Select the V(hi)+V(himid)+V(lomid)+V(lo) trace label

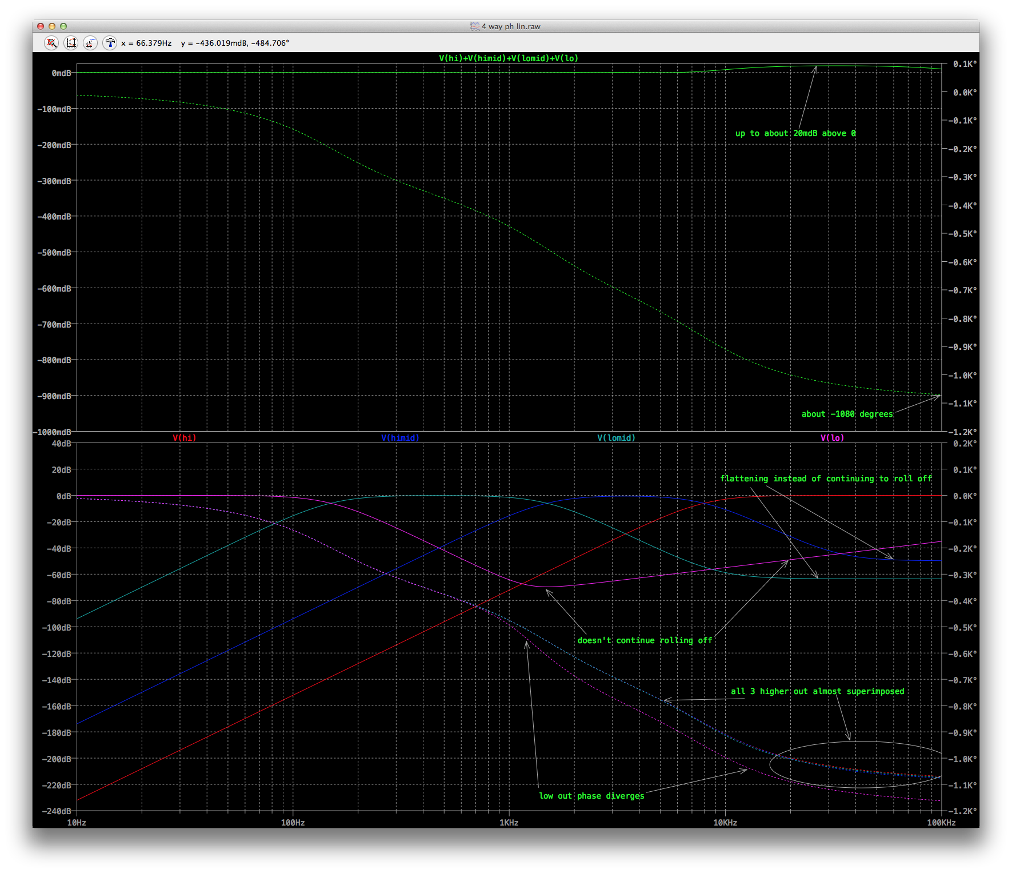click(509, 58)
